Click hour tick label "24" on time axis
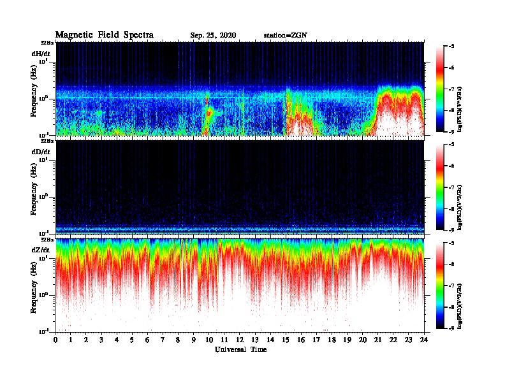Image resolution: width=505 pixels, height=390 pixels. click(424, 340)
